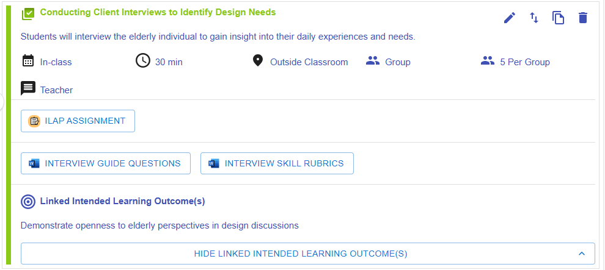Screen dimensions: 605x270
Task: Click the chevron up arrow on outcomes bar
Action: coord(582,254)
